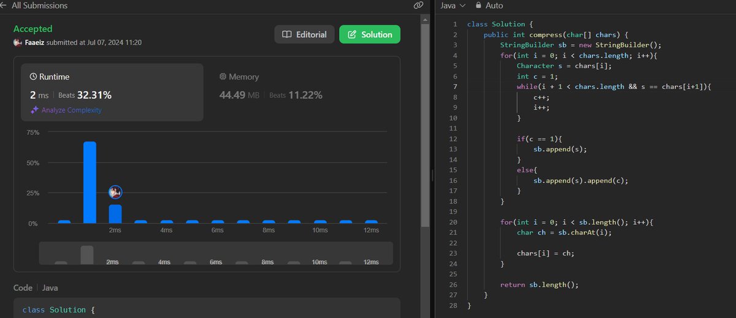Click the Runtime clock icon
Screen dimensions: 736x318
pyautogui.click(x=33, y=77)
